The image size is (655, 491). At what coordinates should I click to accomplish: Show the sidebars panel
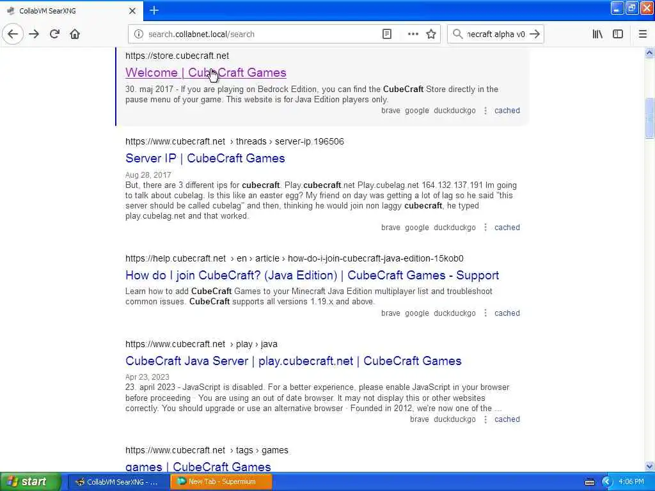click(x=618, y=34)
